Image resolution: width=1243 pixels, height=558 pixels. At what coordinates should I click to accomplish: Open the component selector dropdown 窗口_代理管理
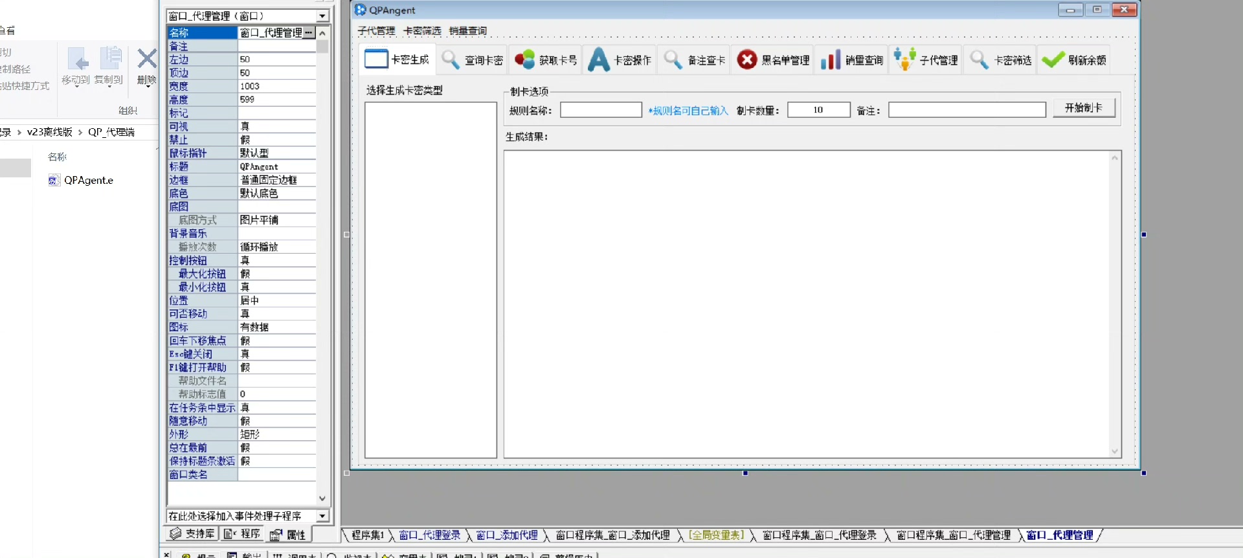(322, 16)
